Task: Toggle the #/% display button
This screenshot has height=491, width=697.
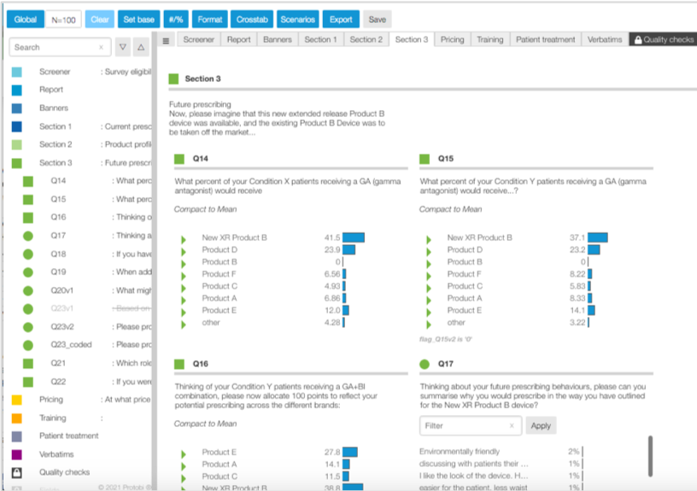Action: click(x=173, y=19)
